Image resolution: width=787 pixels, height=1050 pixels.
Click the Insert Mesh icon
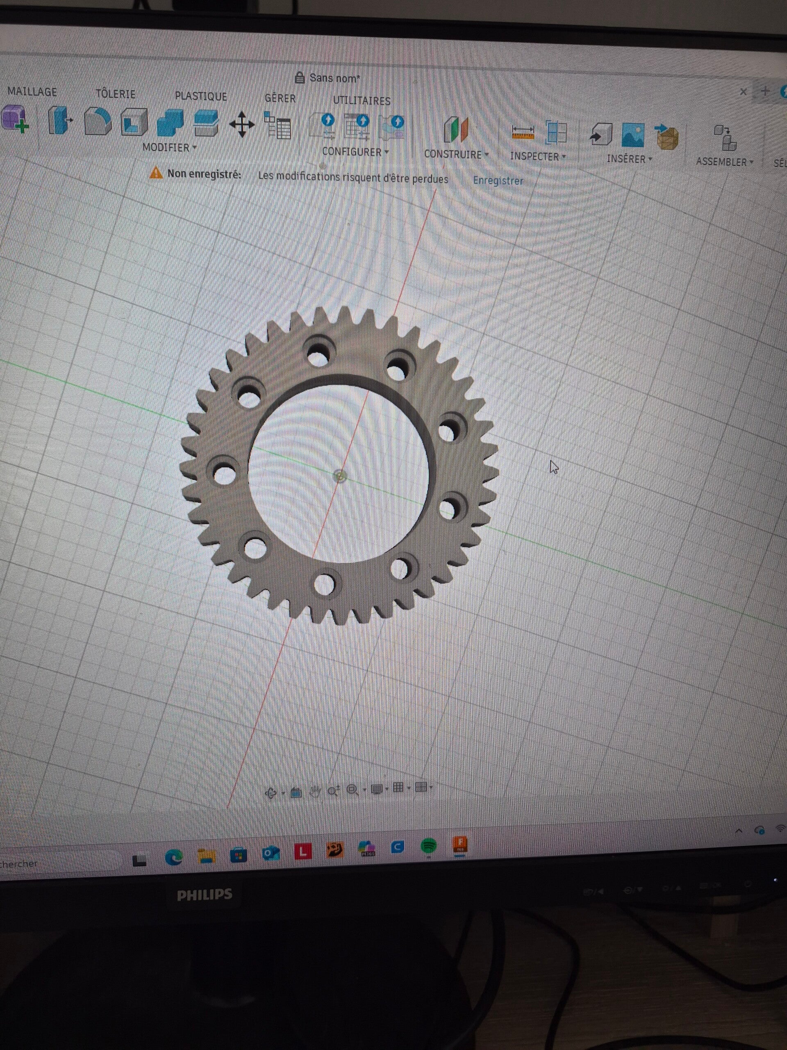(666, 137)
